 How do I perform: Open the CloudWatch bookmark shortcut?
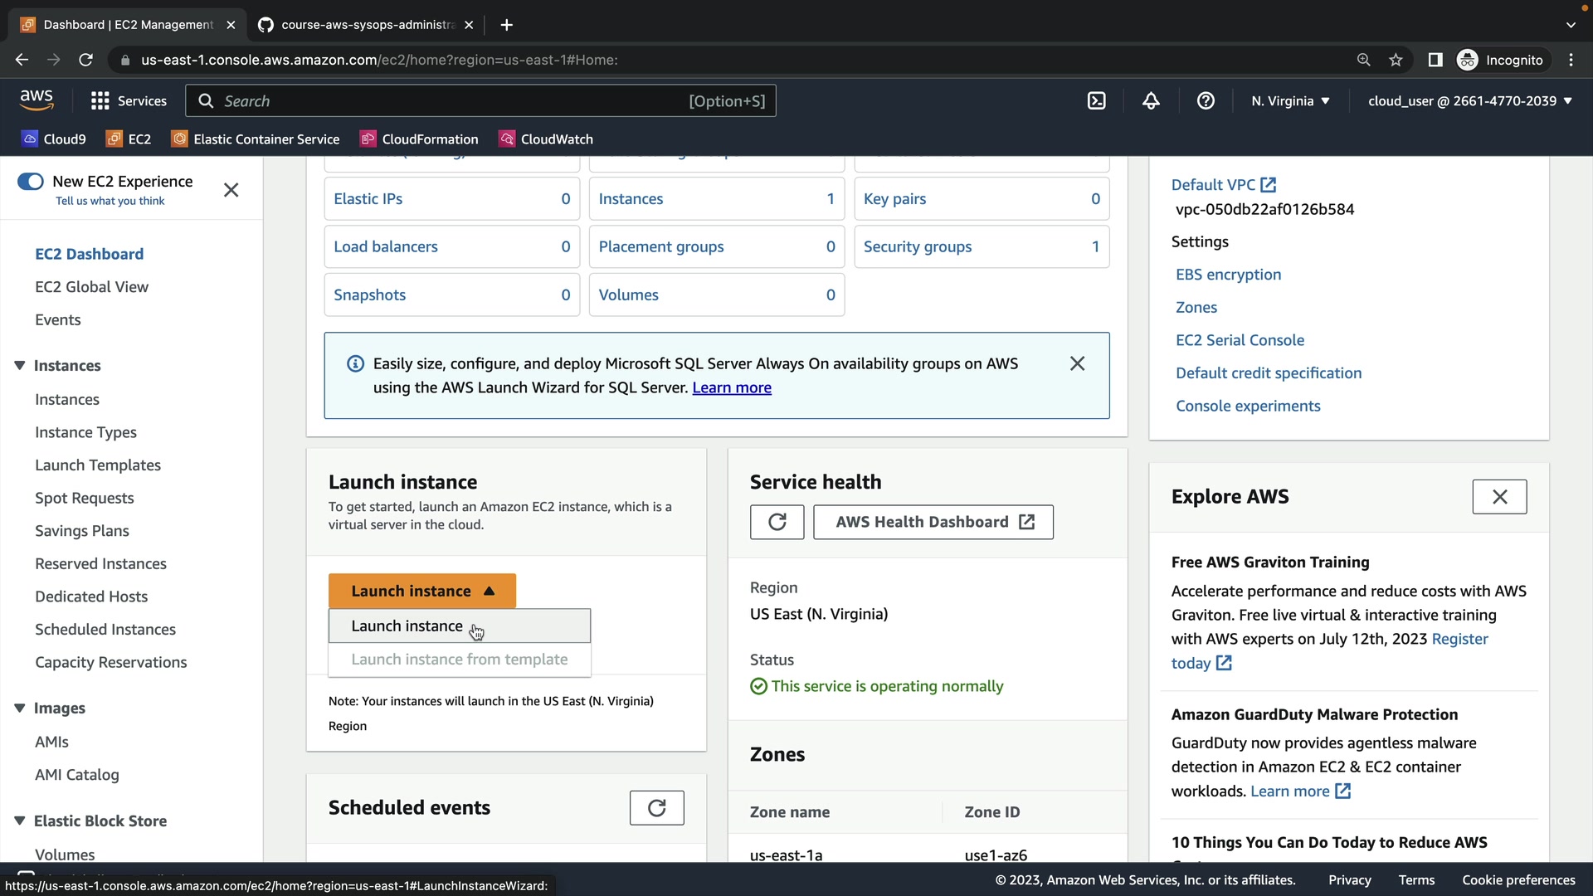click(546, 139)
